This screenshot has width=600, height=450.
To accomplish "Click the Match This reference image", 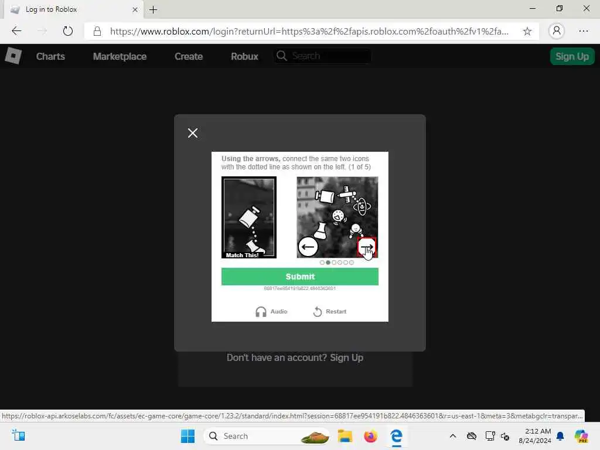I will 248,217.
